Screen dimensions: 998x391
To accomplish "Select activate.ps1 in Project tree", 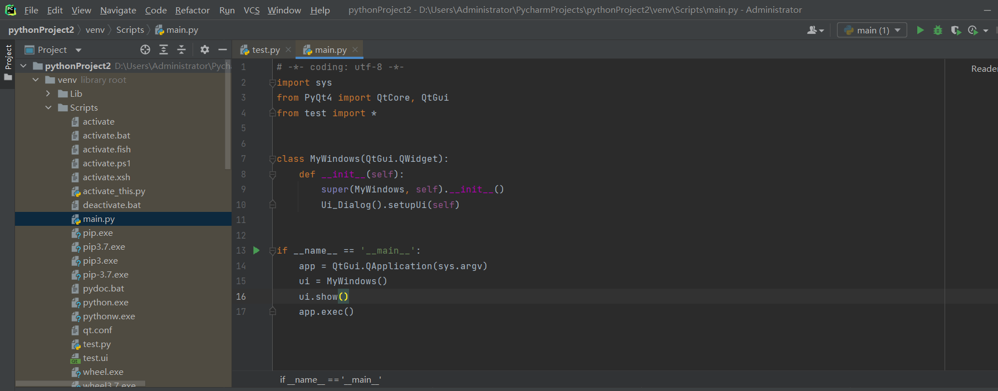I will pyautogui.click(x=107, y=163).
